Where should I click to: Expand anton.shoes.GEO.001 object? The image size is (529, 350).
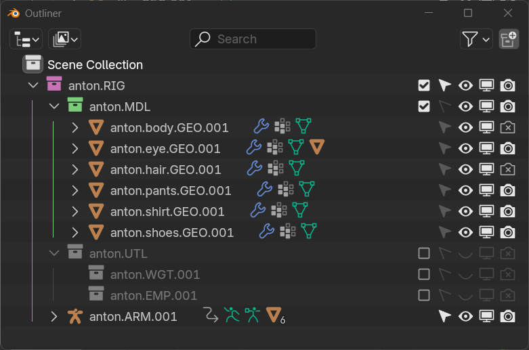click(x=75, y=233)
